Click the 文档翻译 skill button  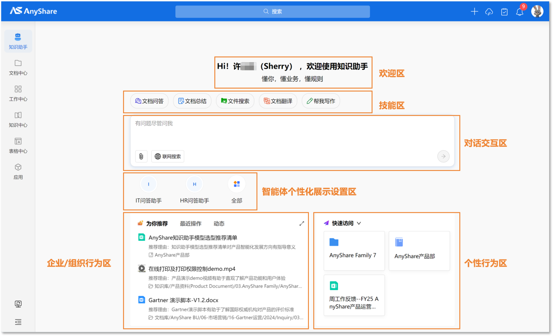point(278,101)
